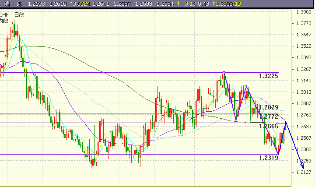Click the 1.2665 level label
Viewport: 315px width, 187px height.
pos(269,126)
